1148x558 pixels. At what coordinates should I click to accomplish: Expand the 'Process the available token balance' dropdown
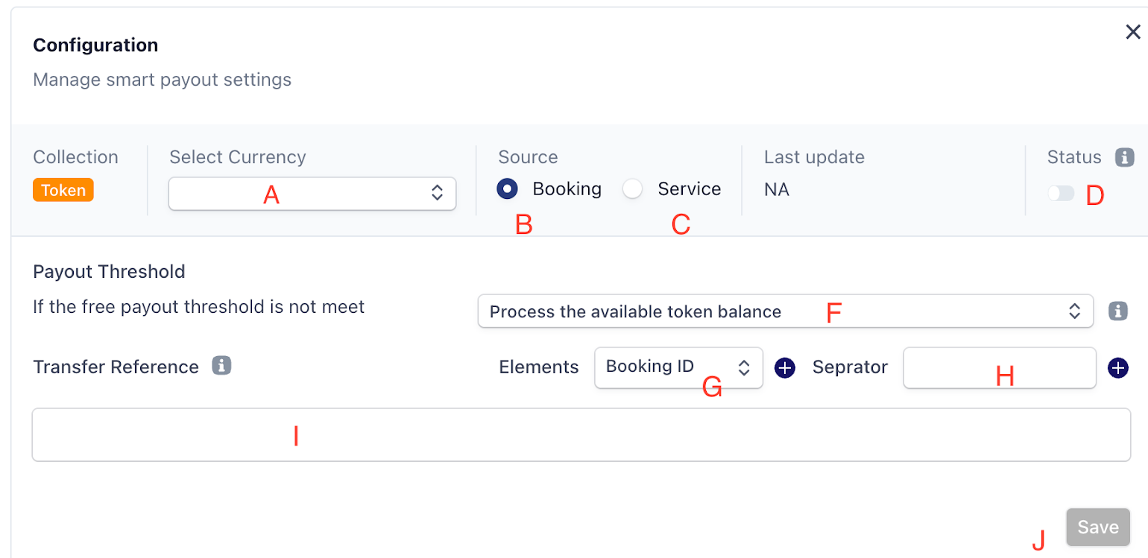[x=785, y=311]
